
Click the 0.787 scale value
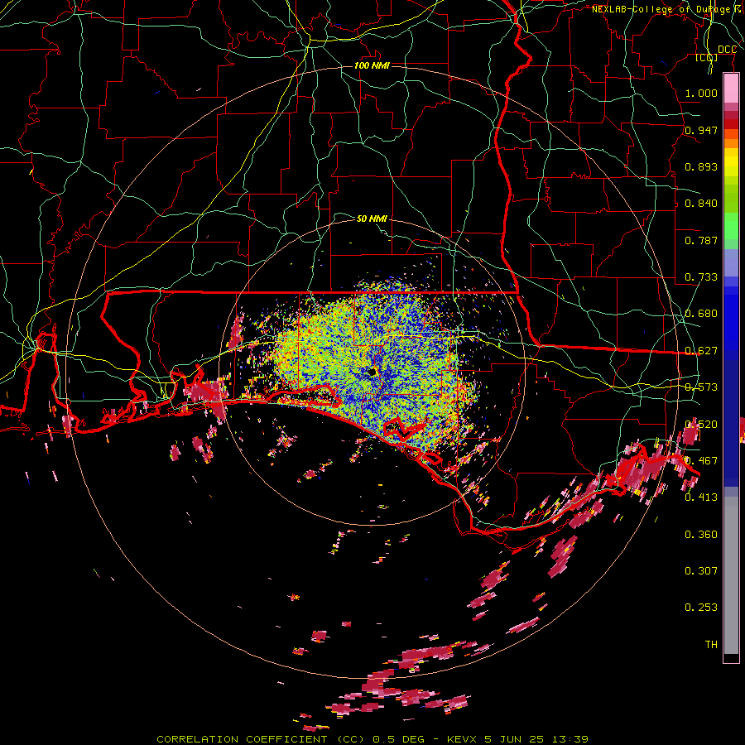[x=701, y=240]
